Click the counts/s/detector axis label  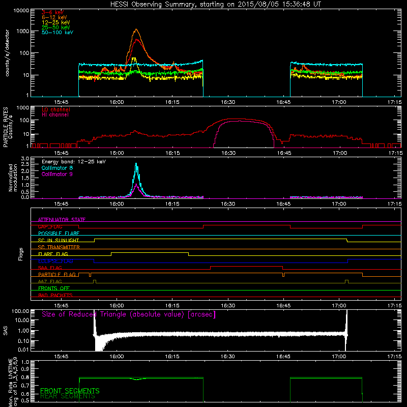(7, 53)
